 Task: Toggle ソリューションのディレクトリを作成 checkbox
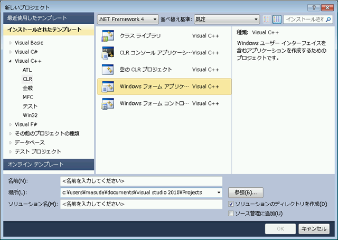(x=231, y=204)
